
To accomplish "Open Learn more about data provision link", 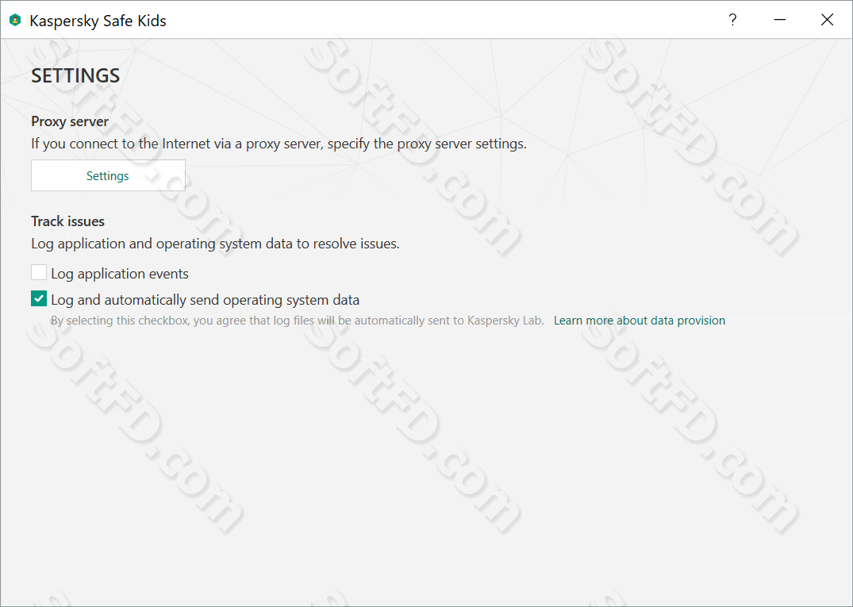I will [x=640, y=321].
